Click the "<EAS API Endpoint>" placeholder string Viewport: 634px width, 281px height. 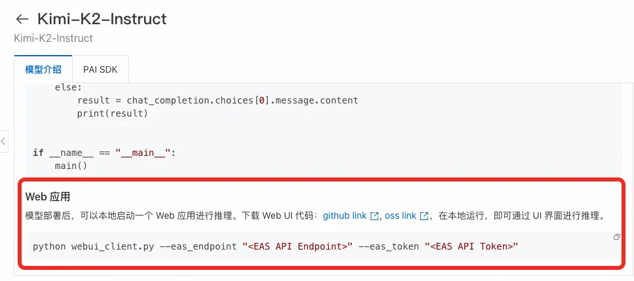pos(297,246)
